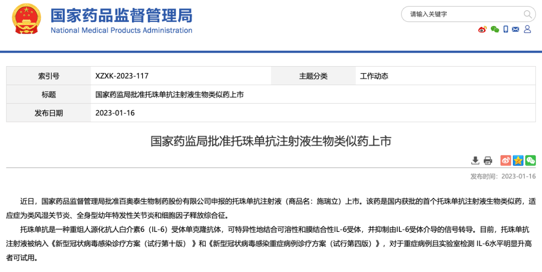
Task: Click the download icon below the title
Action: click(x=475, y=160)
